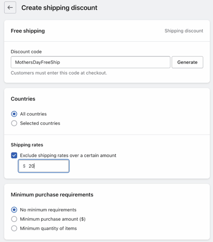Select the All countries radio option
Screen dimensions: 213x242
tap(14, 114)
